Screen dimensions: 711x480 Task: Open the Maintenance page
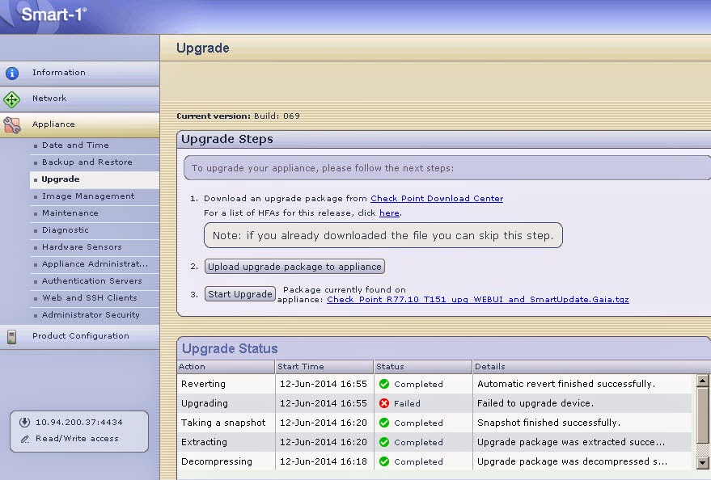point(95,213)
